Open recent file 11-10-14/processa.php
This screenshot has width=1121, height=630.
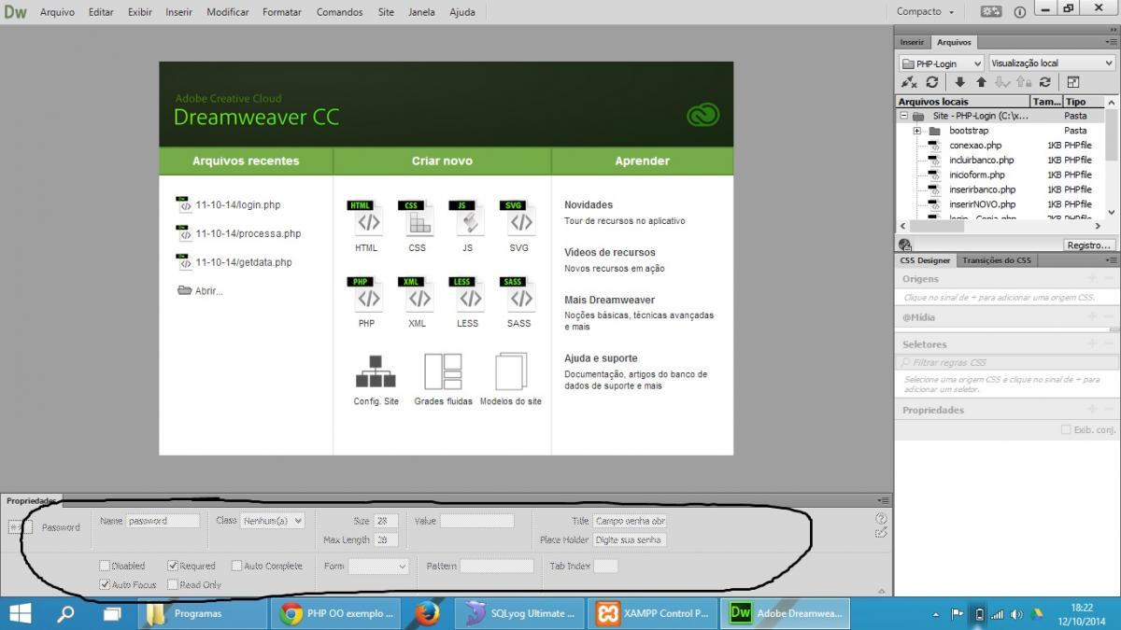click(248, 233)
